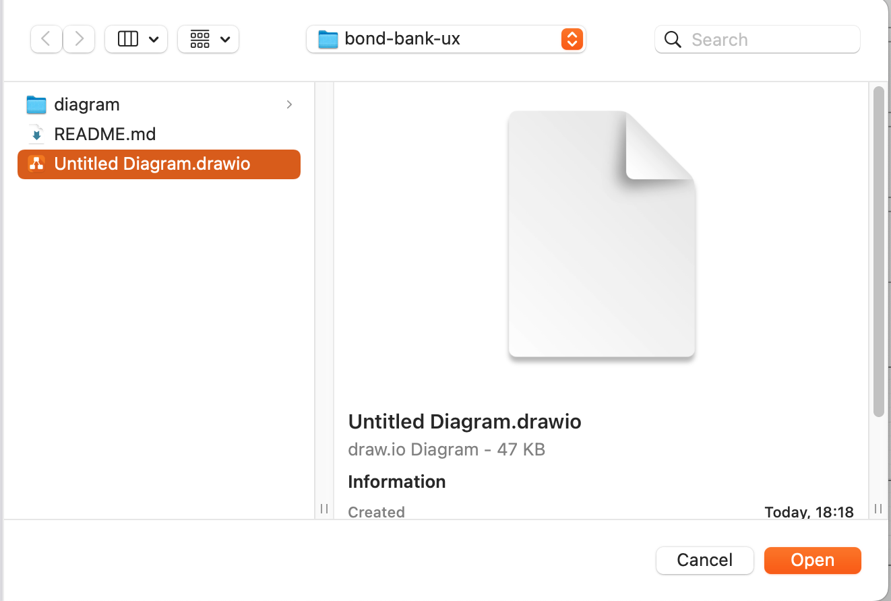Image resolution: width=891 pixels, height=601 pixels.
Task: Select the diagram folder entry
Action: pyautogui.click(x=86, y=104)
